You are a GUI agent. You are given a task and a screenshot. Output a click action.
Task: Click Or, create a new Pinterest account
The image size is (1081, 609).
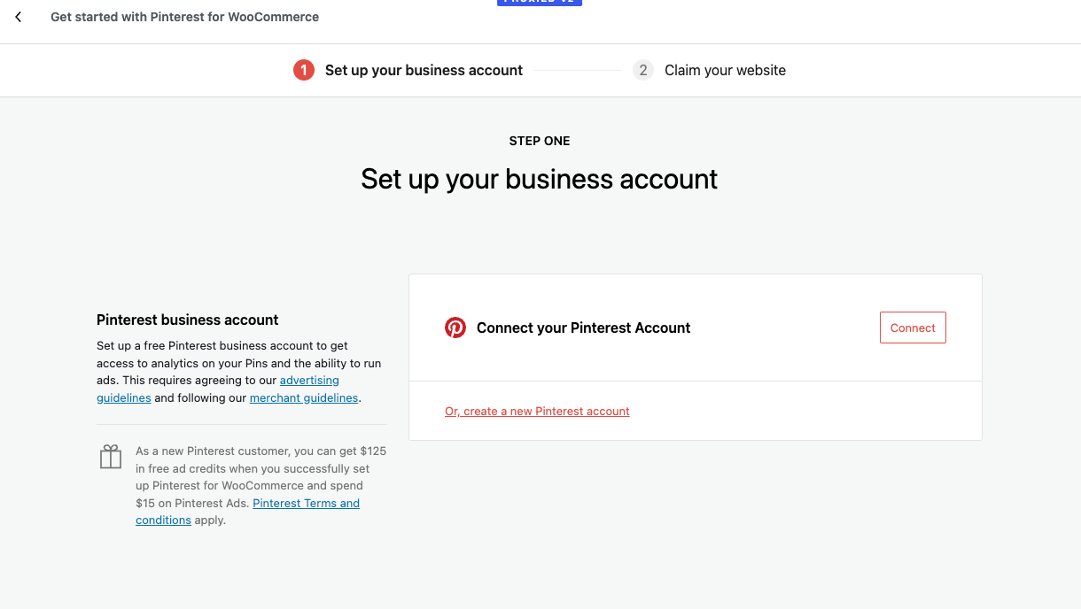point(537,411)
